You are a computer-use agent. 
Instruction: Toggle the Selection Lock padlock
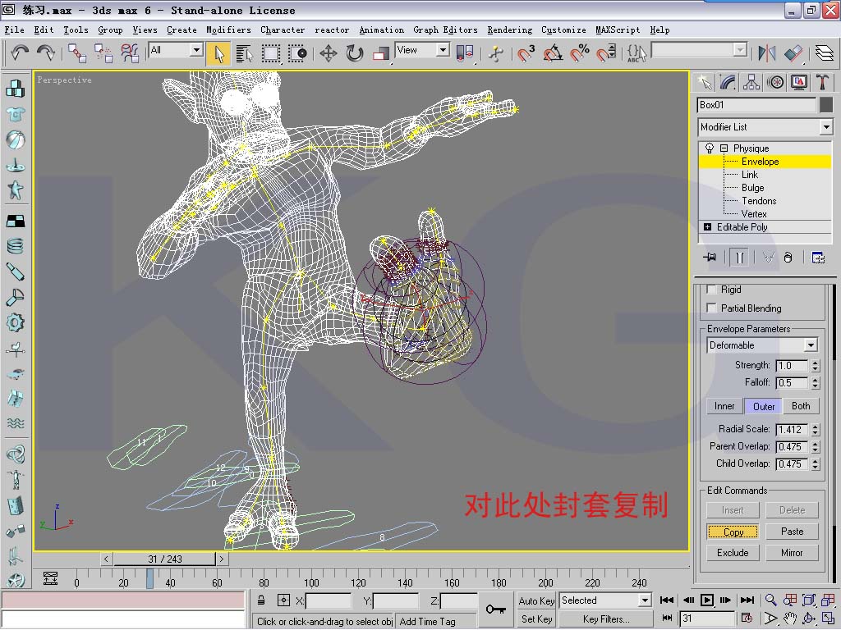(x=260, y=600)
